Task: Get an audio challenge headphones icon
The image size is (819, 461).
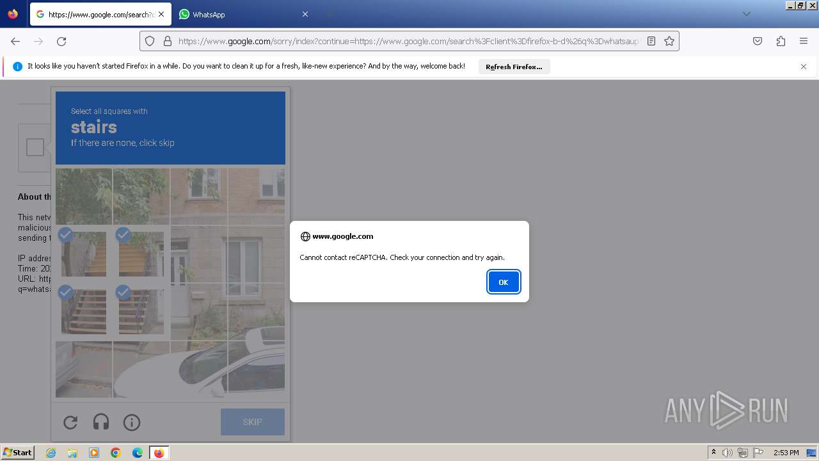Action: coord(101,422)
